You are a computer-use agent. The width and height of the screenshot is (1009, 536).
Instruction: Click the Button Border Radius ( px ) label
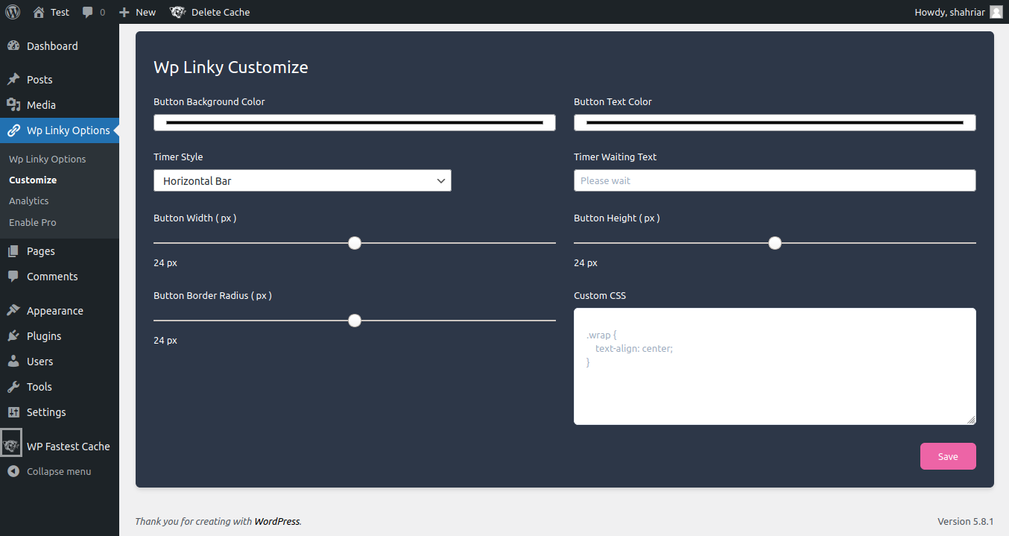click(212, 295)
